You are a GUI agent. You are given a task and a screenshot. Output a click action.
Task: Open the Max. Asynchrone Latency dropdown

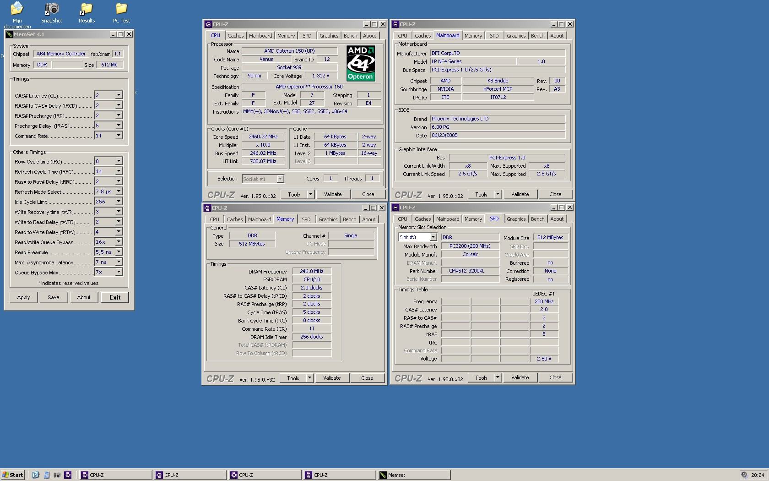(119, 262)
